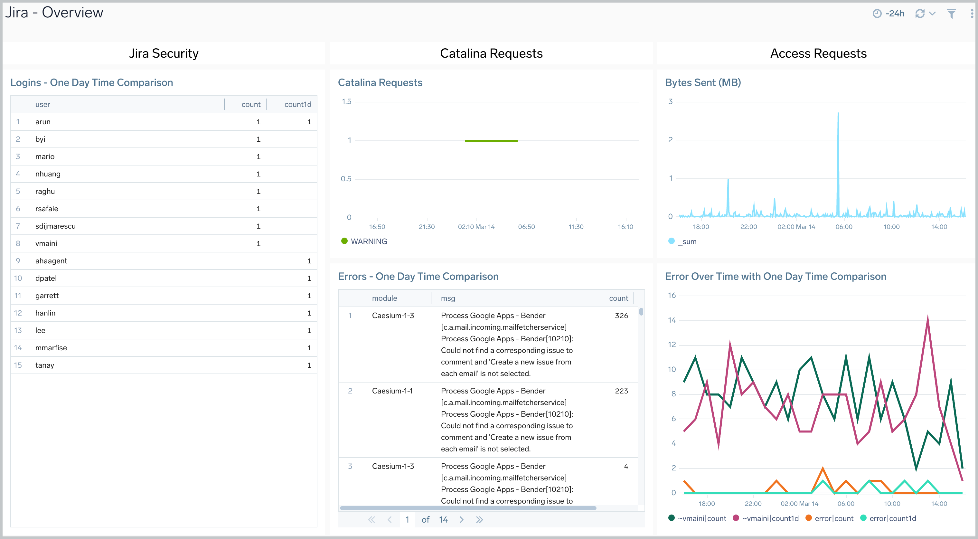Sort Errors table by msg column
978x539 pixels.
coord(448,298)
